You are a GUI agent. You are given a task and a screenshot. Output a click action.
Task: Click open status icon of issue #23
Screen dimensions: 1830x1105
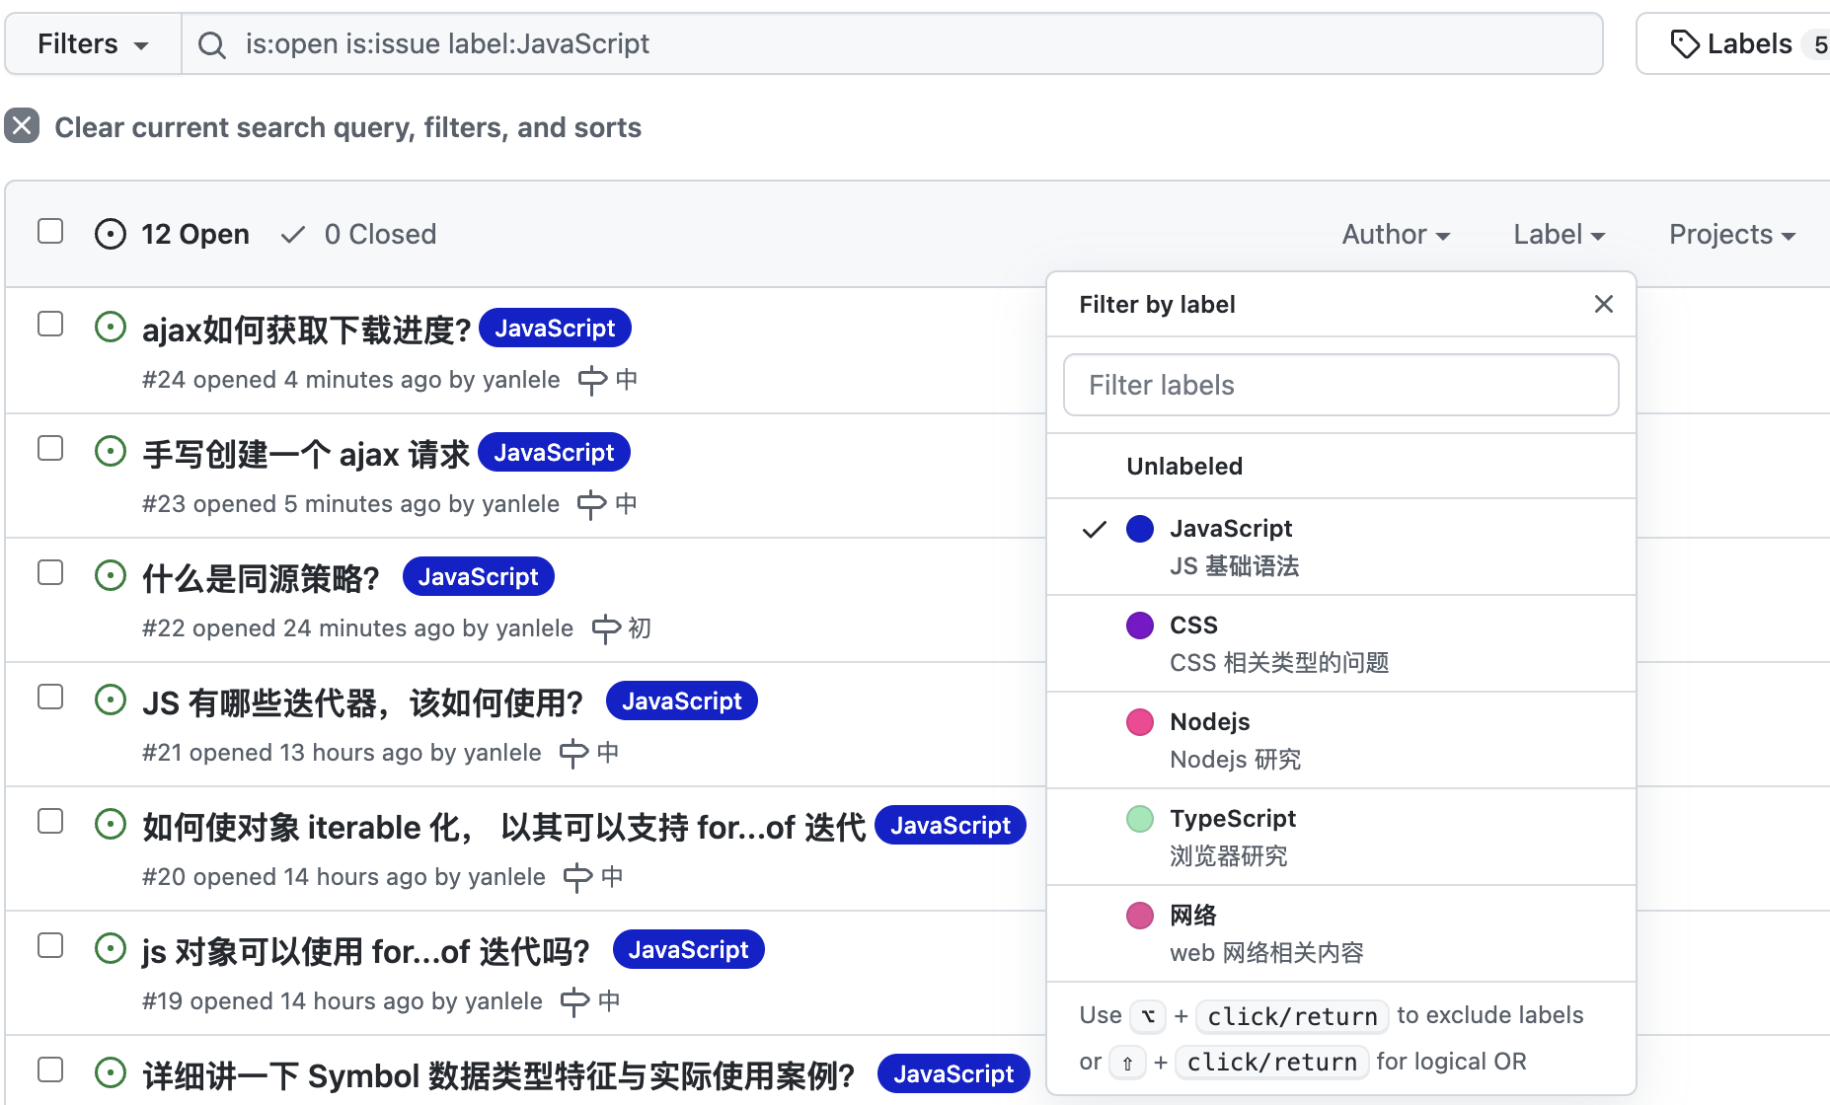point(111,451)
